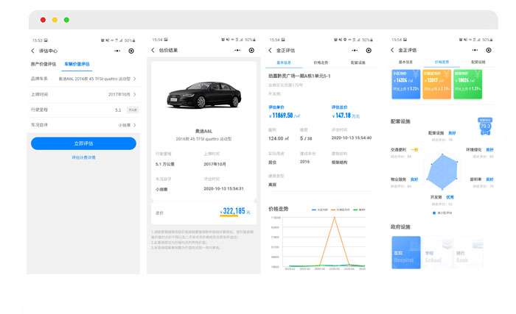The height and width of the screenshot is (314, 516).
Task: Toggle the orange series in the chart legend
Action: click(341, 210)
